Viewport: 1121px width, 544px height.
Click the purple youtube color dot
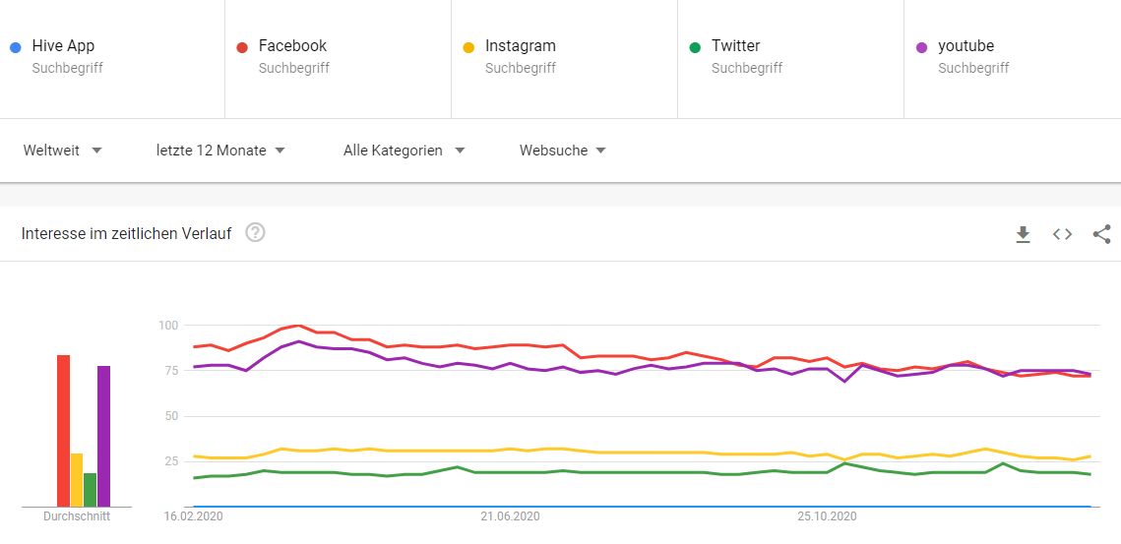point(921,47)
